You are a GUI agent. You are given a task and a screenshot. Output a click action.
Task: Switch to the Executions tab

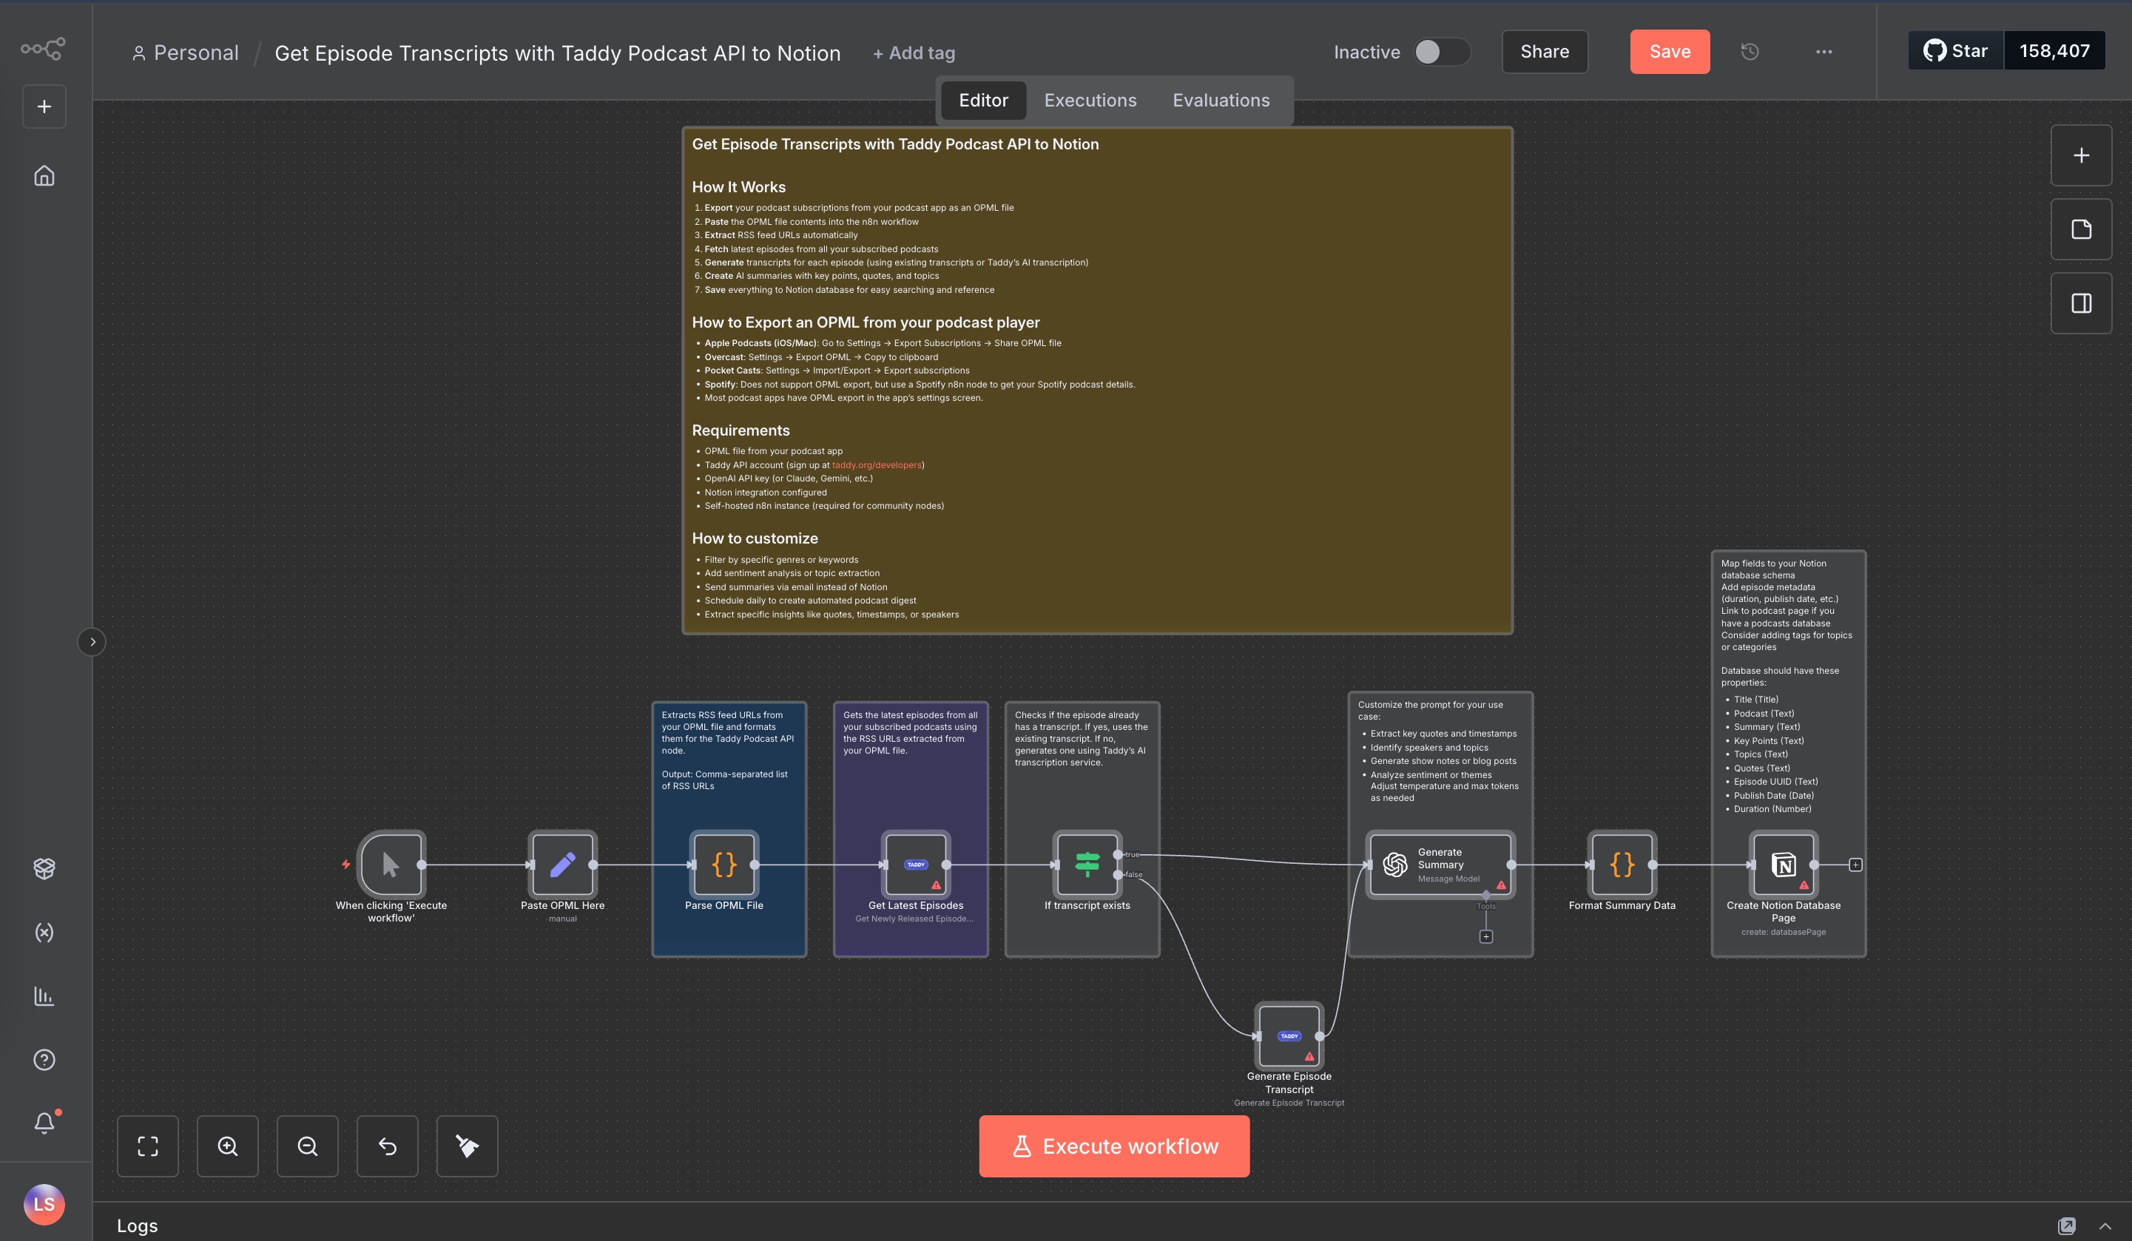1090,100
